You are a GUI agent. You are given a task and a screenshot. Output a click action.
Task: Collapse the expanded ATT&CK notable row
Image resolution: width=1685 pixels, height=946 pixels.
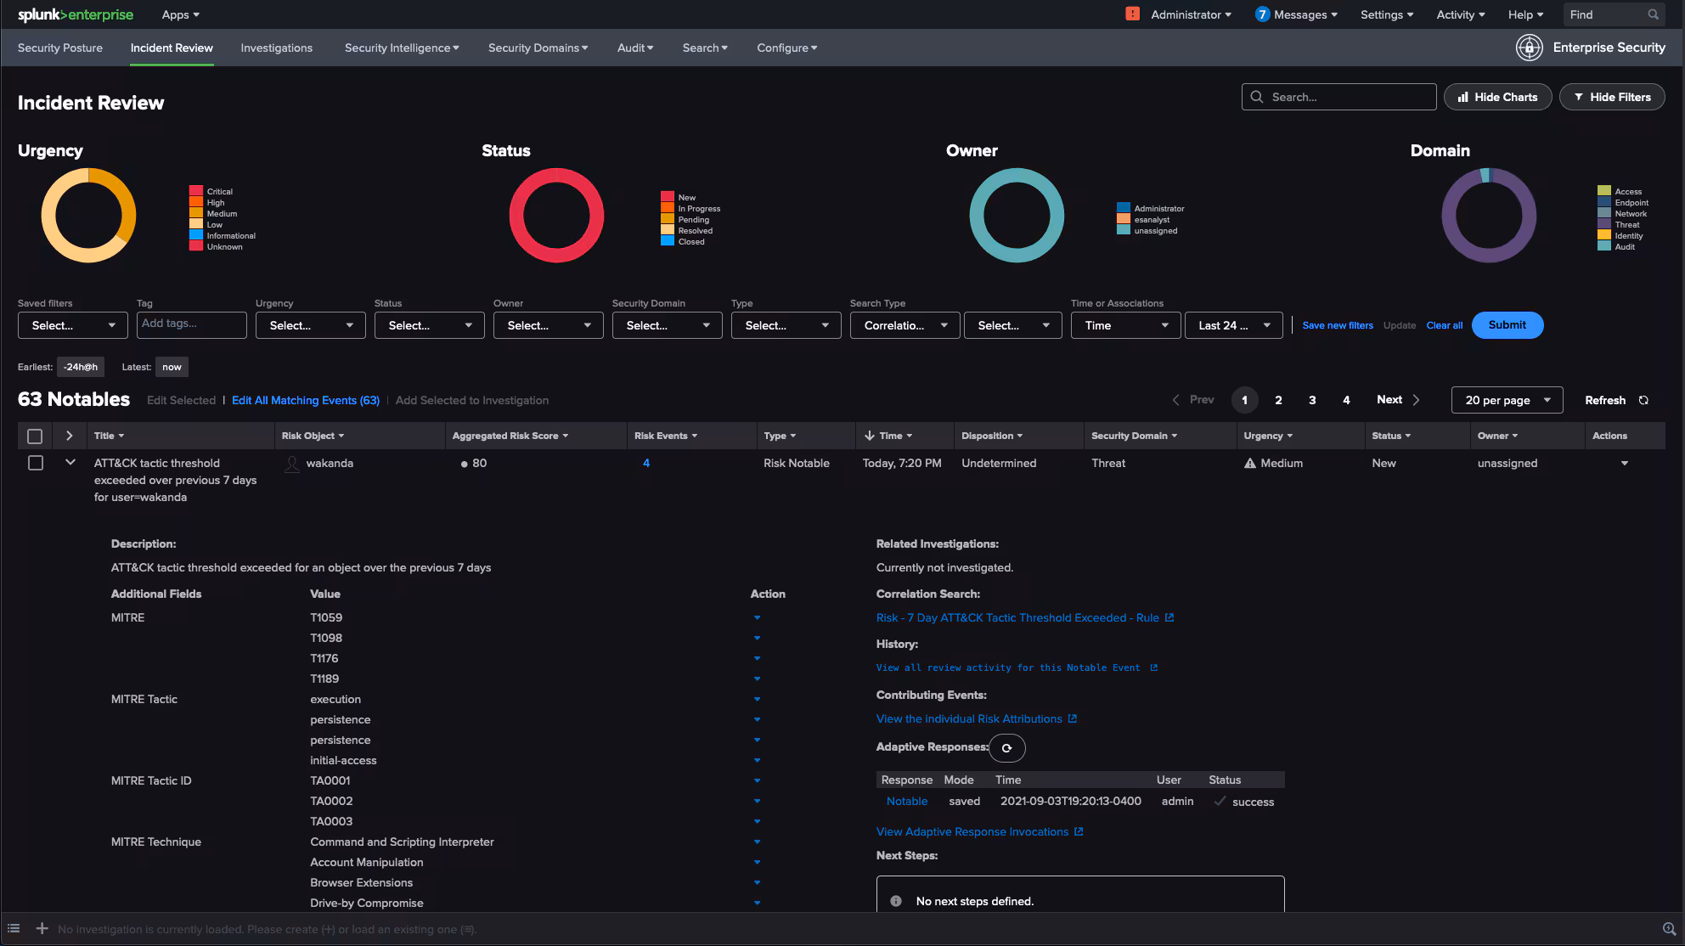pyautogui.click(x=70, y=463)
